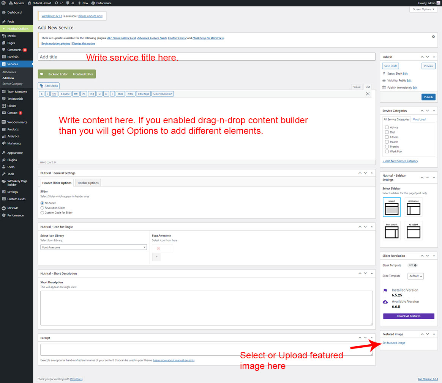Expand the Screen Options panel
This screenshot has height=383, width=442.
pos(423,9)
